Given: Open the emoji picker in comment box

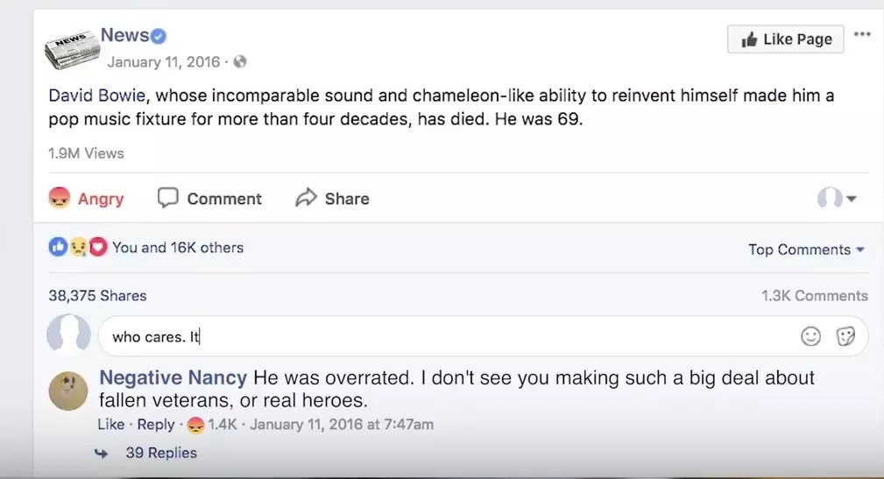Looking at the screenshot, I should pos(811,336).
